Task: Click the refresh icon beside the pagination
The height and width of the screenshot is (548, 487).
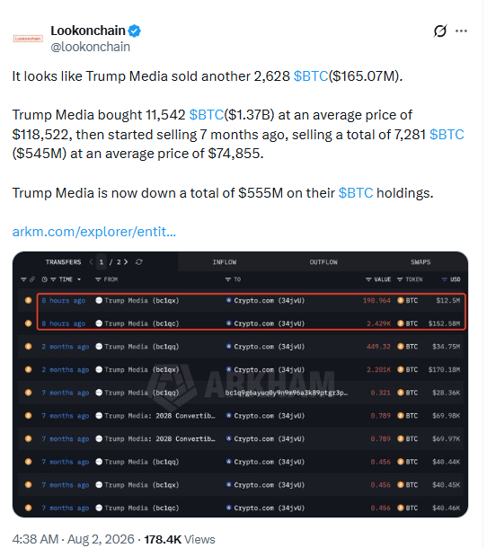Action: tap(138, 261)
